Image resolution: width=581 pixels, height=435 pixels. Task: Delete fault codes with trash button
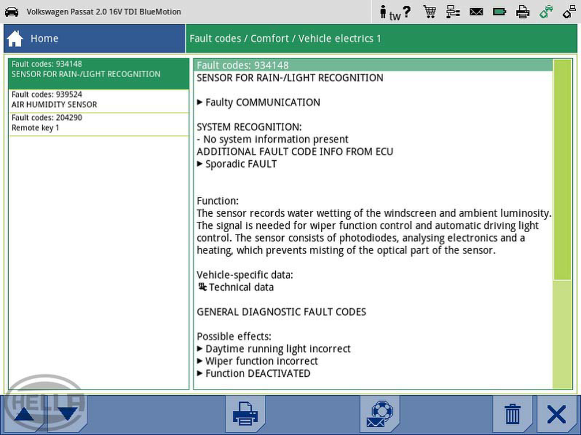pos(512,414)
